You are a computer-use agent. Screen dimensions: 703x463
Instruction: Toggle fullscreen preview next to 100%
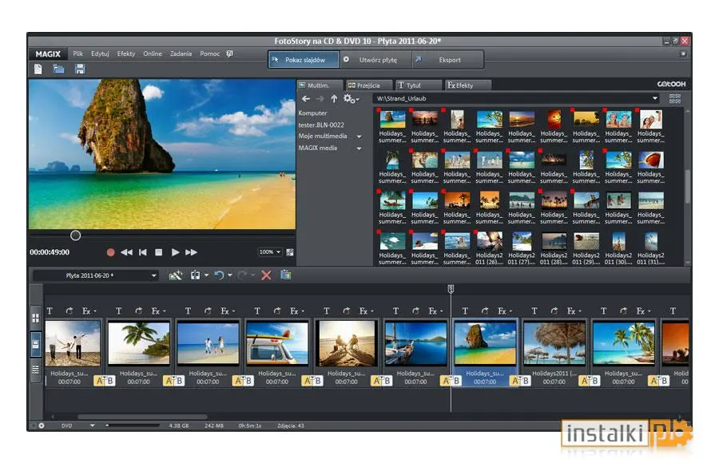tap(290, 252)
